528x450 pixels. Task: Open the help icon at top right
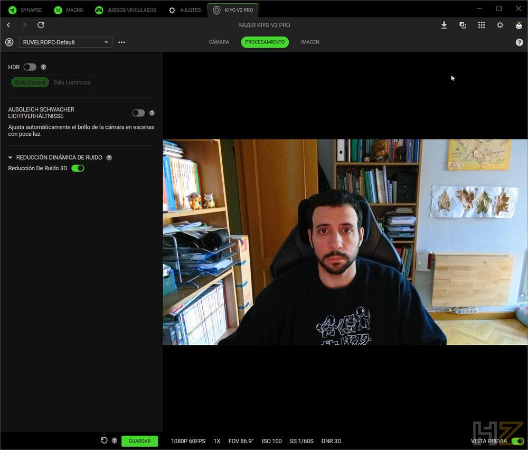point(519,42)
